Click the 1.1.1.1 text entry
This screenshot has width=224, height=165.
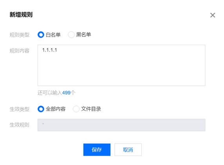tap(50, 50)
